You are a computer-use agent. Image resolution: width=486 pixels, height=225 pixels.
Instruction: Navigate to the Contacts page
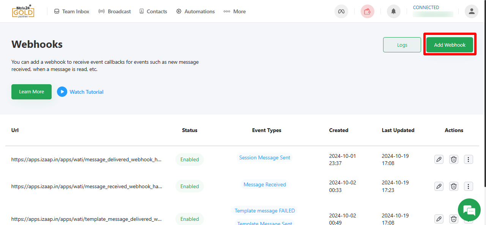coord(153,11)
